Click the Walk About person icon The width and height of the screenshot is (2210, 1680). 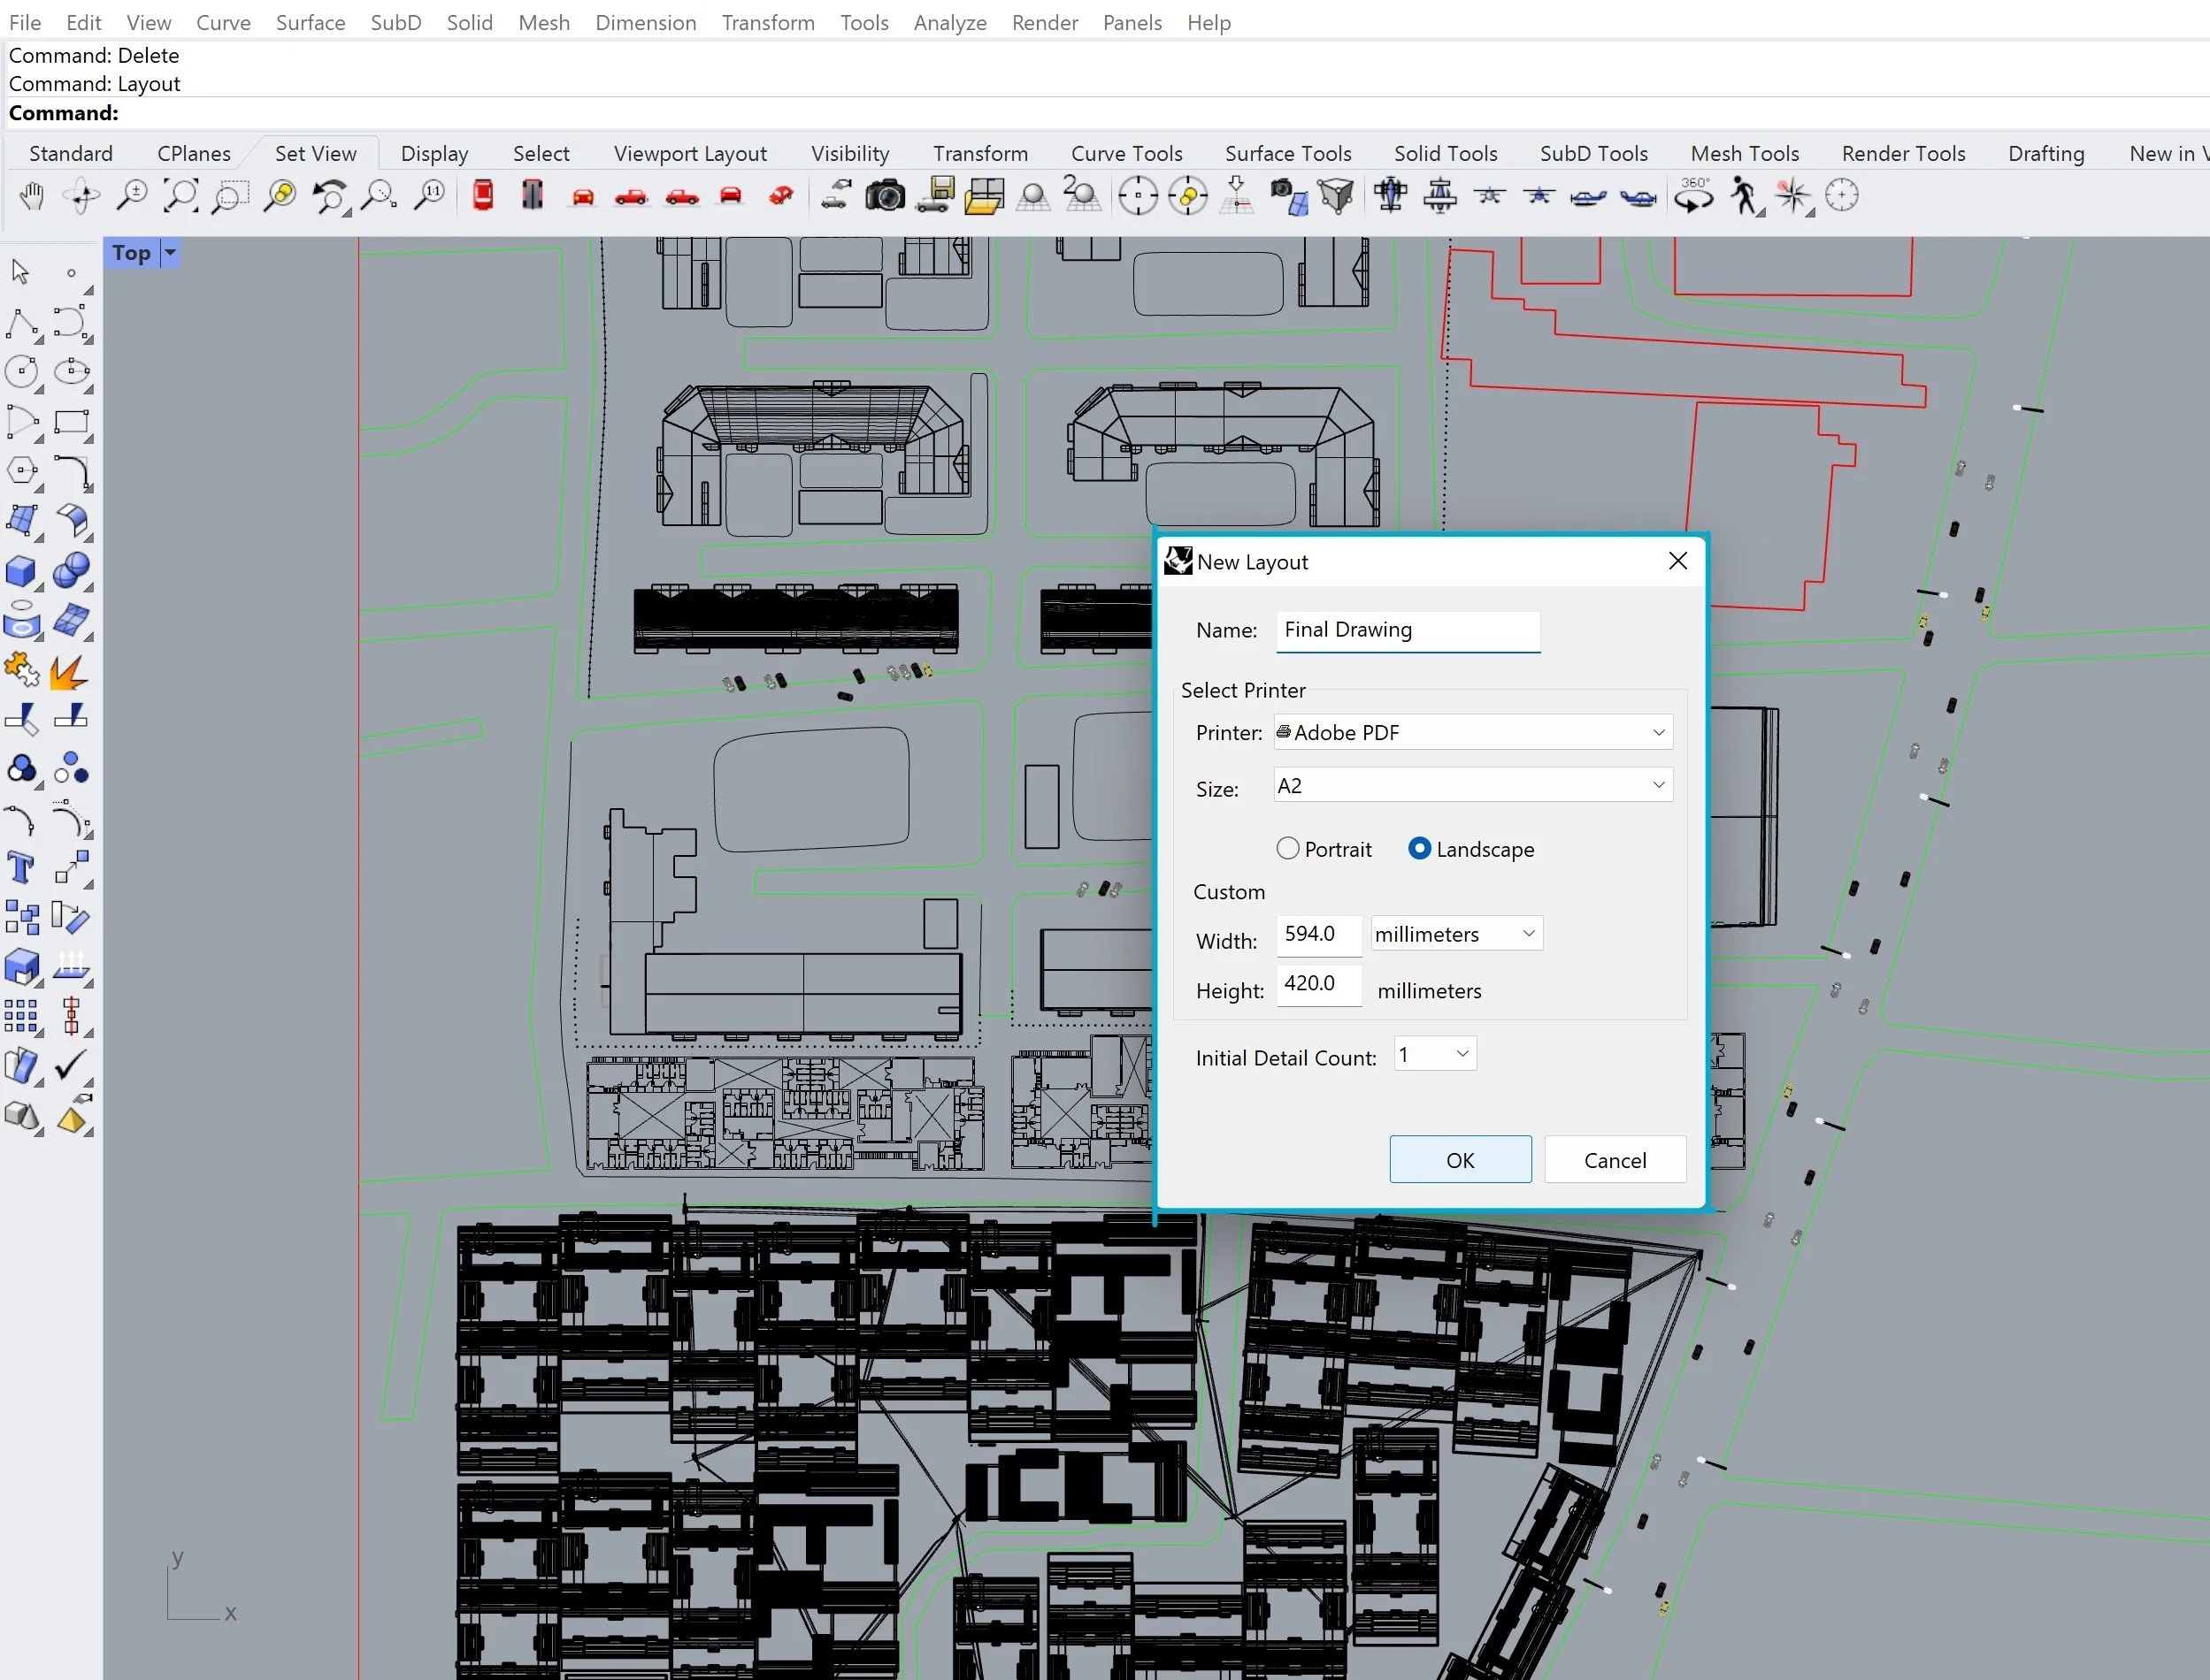pyautogui.click(x=1744, y=196)
